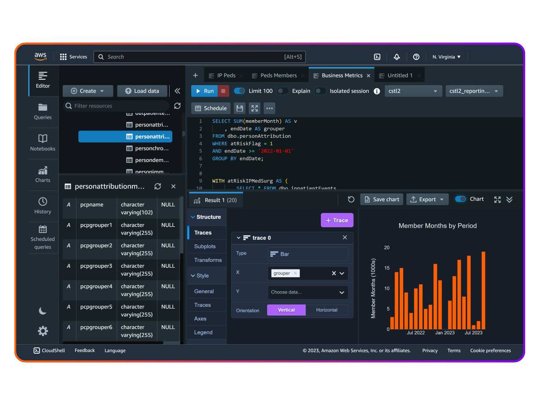Click the Filter resources input field
The image size is (540, 405).
[119, 106]
